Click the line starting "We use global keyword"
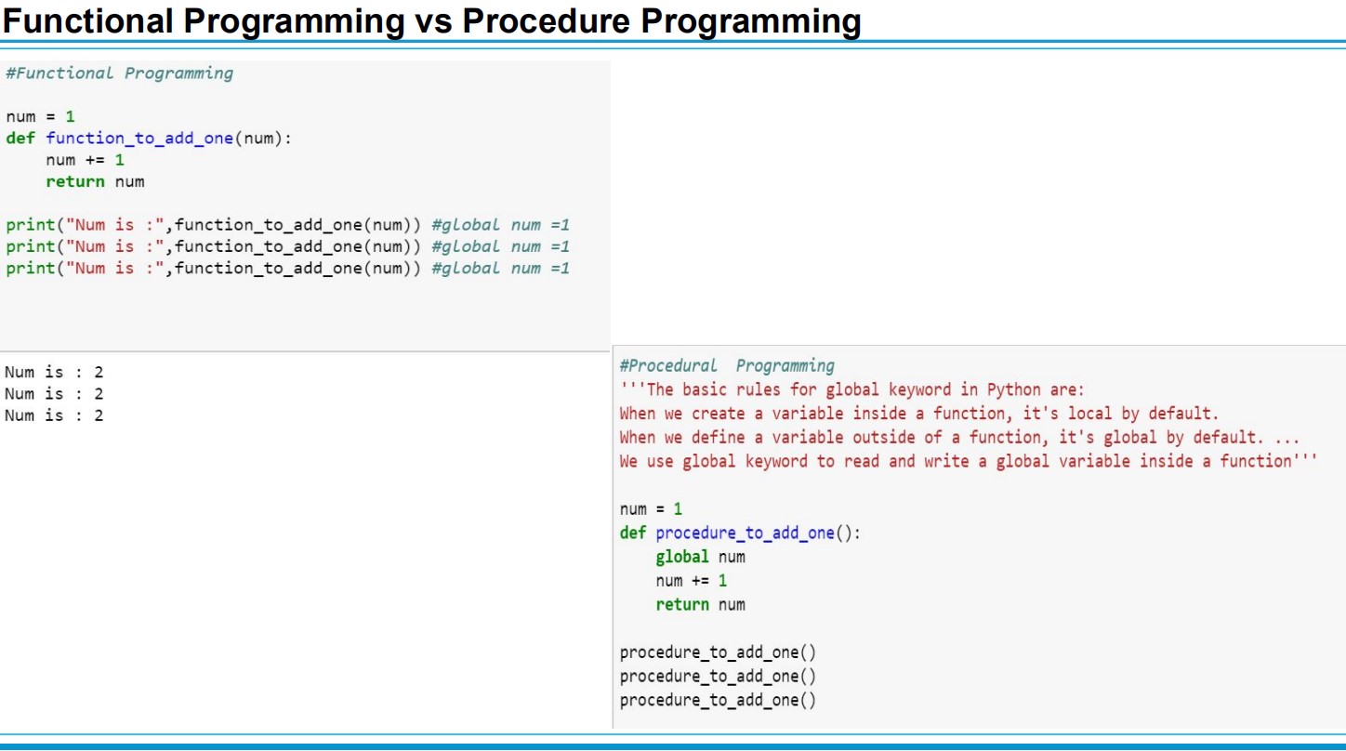 point(969,462)
